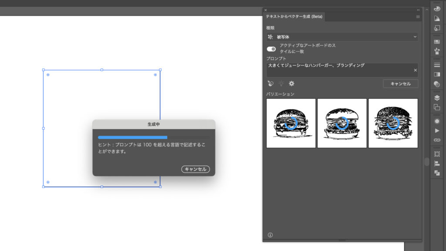Screen dimensions: 446x251
Task: Open the 被写体 type dropdown
Action: coord(342,37)
